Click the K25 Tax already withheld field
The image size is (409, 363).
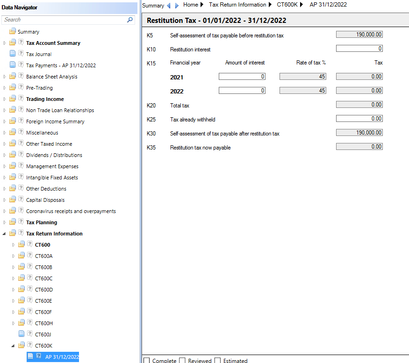click(359, 119)
